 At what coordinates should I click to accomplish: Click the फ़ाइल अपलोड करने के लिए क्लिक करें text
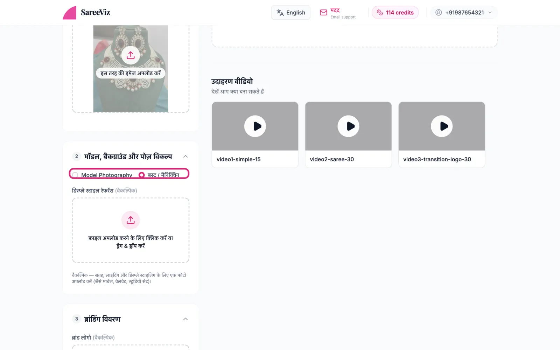click(131, 242)
